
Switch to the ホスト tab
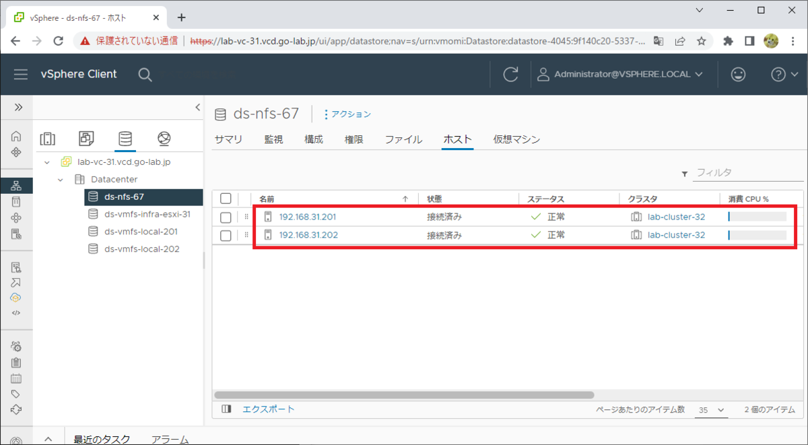[x=457, y=139]
